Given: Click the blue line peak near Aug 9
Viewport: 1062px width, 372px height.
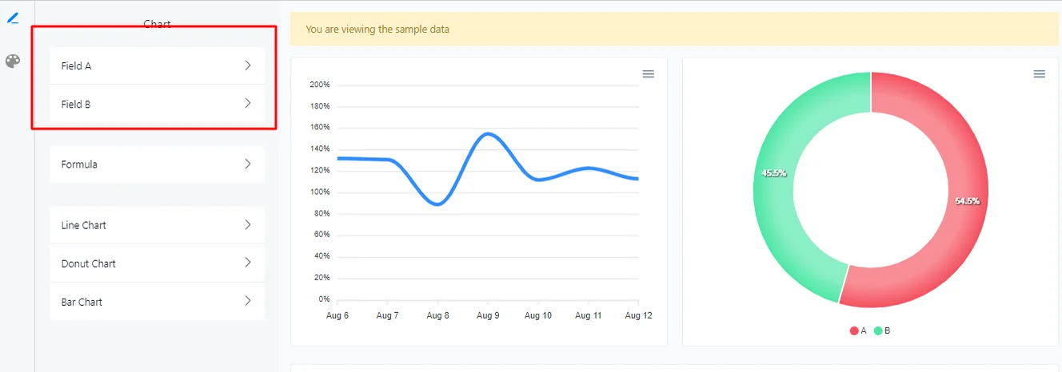Looking at the screenshot, I should [488, 133].
